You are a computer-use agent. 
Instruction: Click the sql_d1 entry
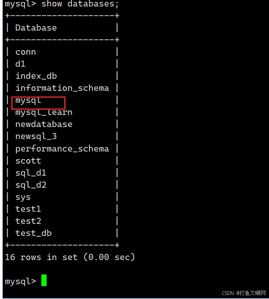(31, 173)
